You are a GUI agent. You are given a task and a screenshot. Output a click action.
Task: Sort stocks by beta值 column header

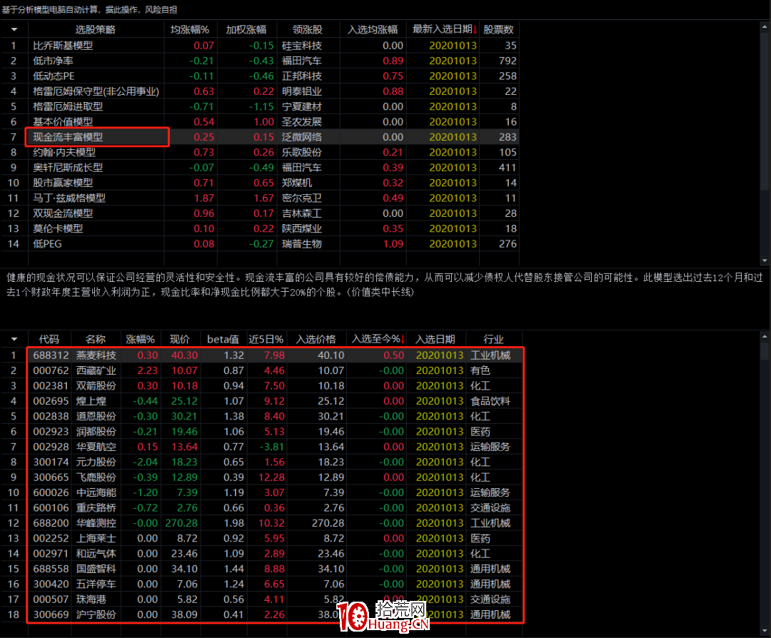tap(223, 339)
